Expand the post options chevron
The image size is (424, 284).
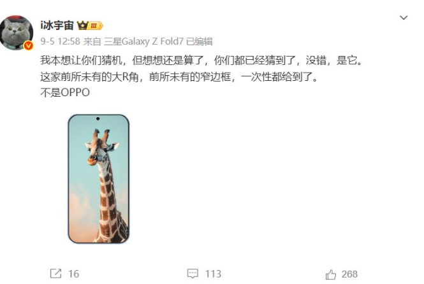404,18
